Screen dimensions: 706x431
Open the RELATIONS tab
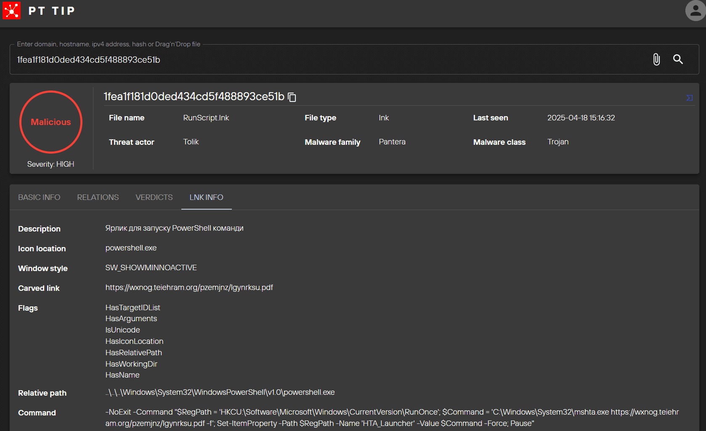click(x=98, y=197)
